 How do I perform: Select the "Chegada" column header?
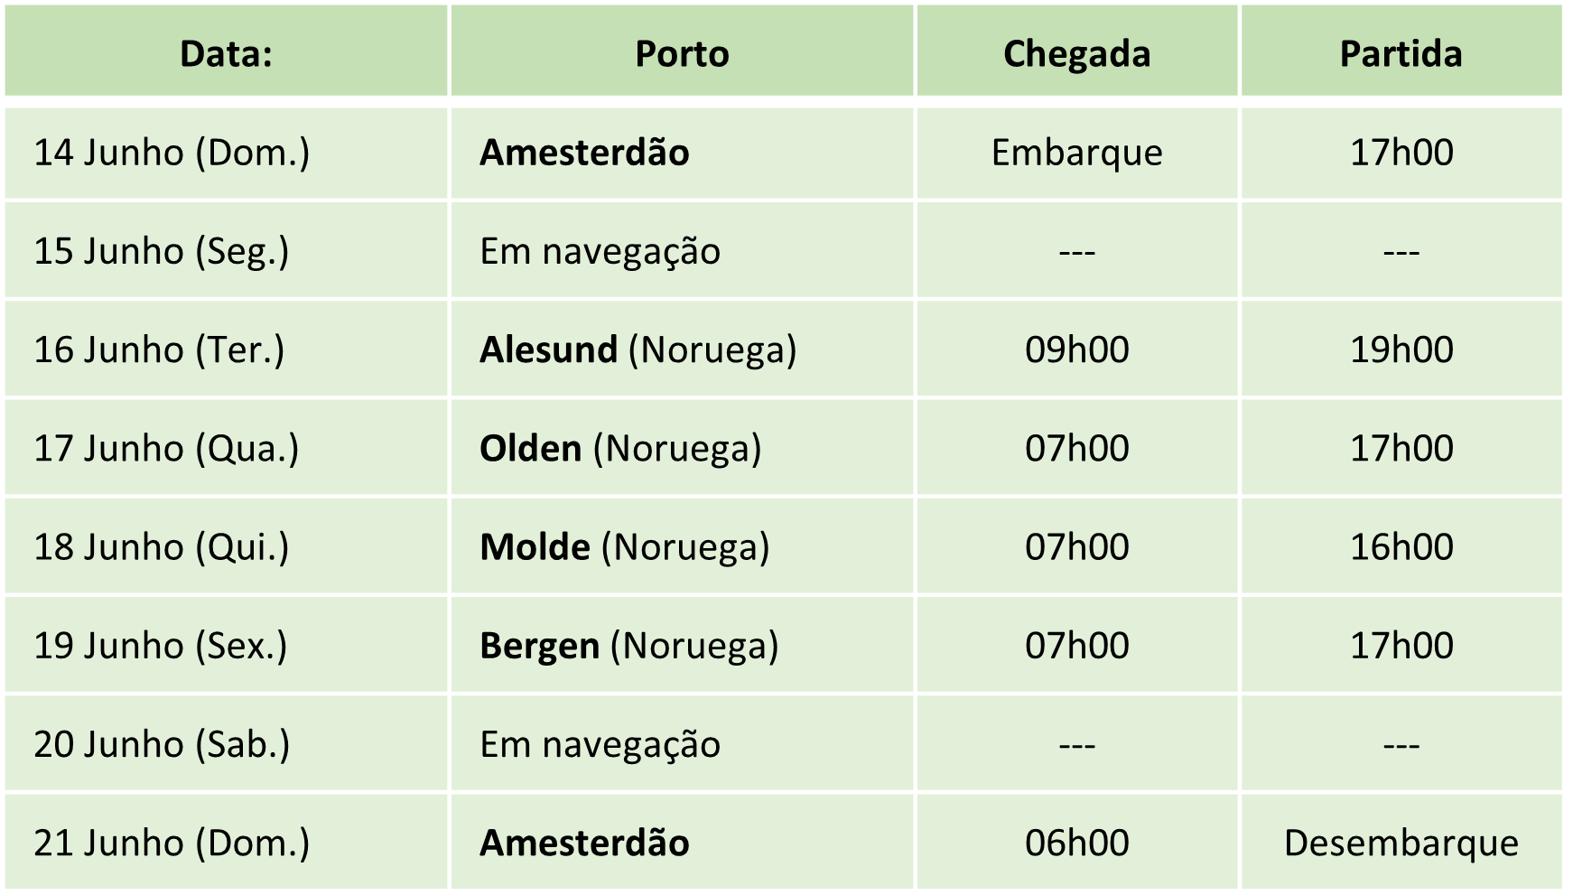pos(1076,53)
